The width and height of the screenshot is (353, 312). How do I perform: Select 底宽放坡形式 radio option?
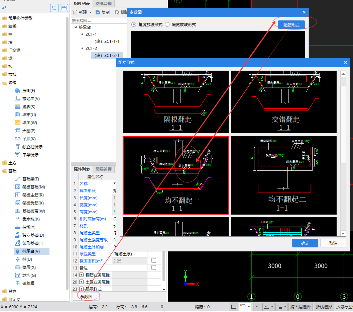[x=167, y=24]
